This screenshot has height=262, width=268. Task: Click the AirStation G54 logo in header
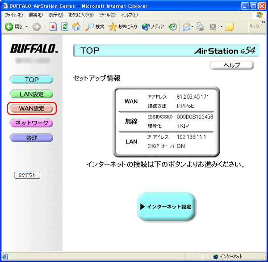(x=225, y=51)
